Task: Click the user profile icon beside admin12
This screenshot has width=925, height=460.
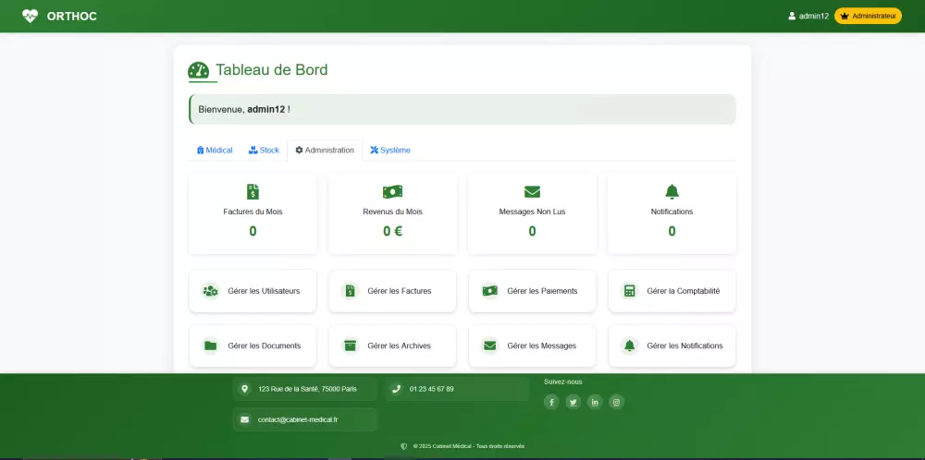Action: coord(793,16)
